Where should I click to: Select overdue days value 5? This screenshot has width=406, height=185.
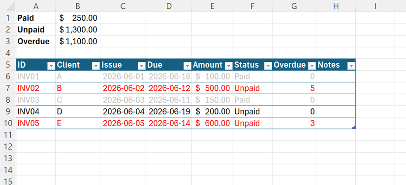click(x=294, y=88)
